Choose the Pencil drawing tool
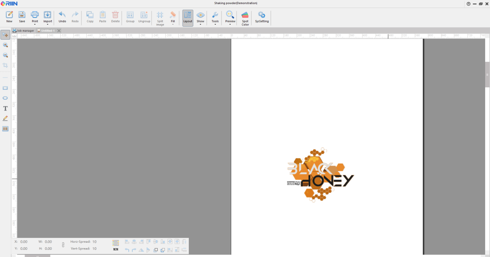This screenshot has height=257, width=490. pos(5,118)
